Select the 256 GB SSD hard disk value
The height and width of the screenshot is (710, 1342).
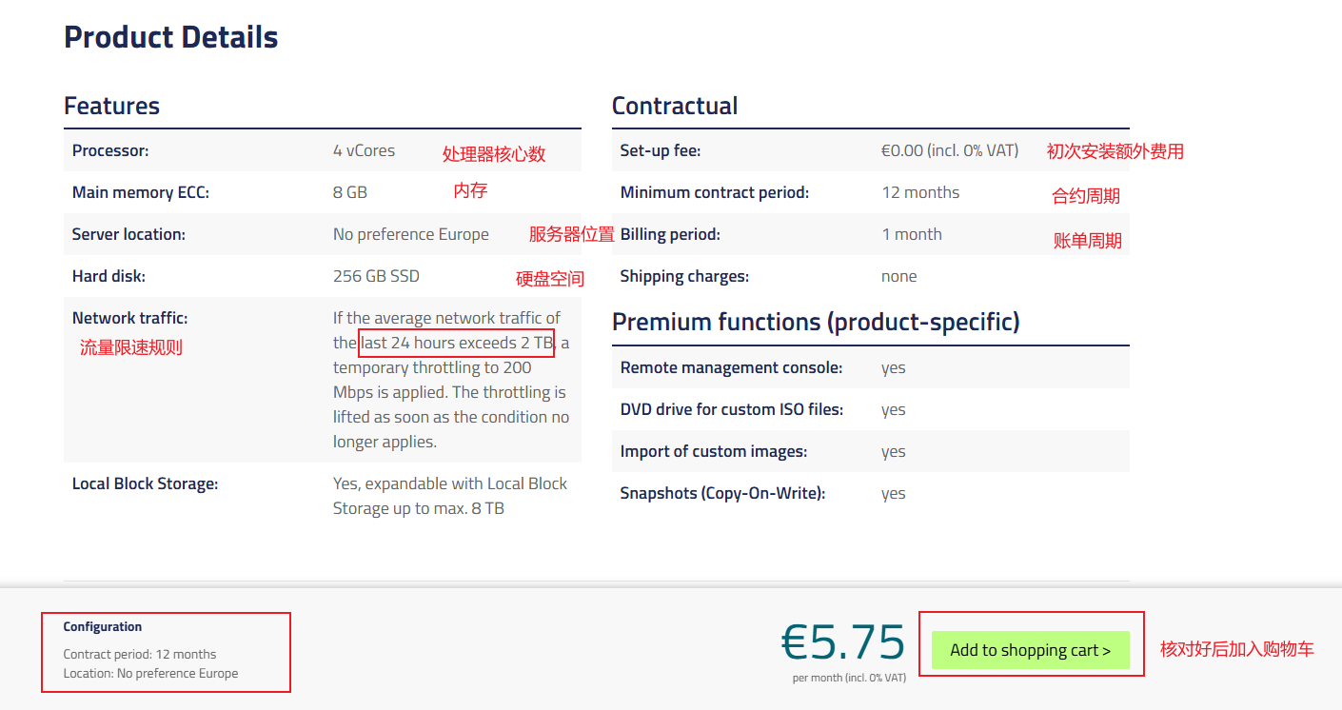[376, 276]
